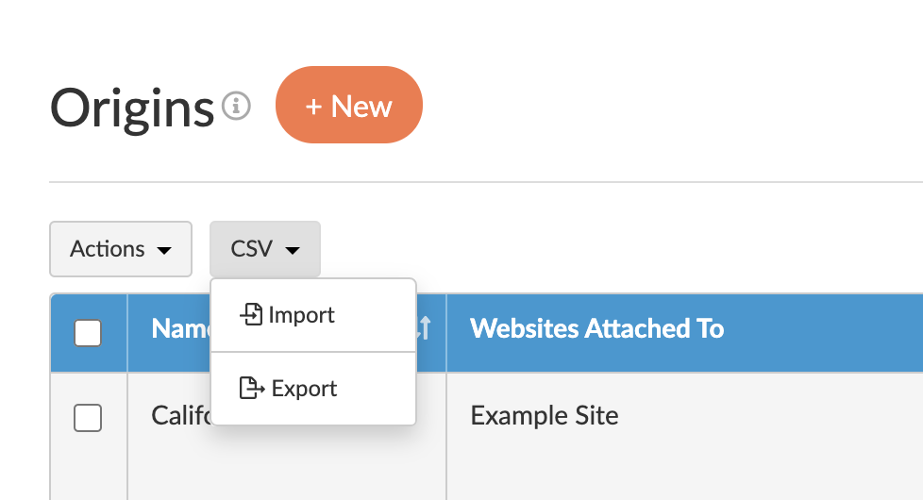Viewport: 923px width, 500px height.
Task: Click the info icon beside Origins
Action: [236, 106]
